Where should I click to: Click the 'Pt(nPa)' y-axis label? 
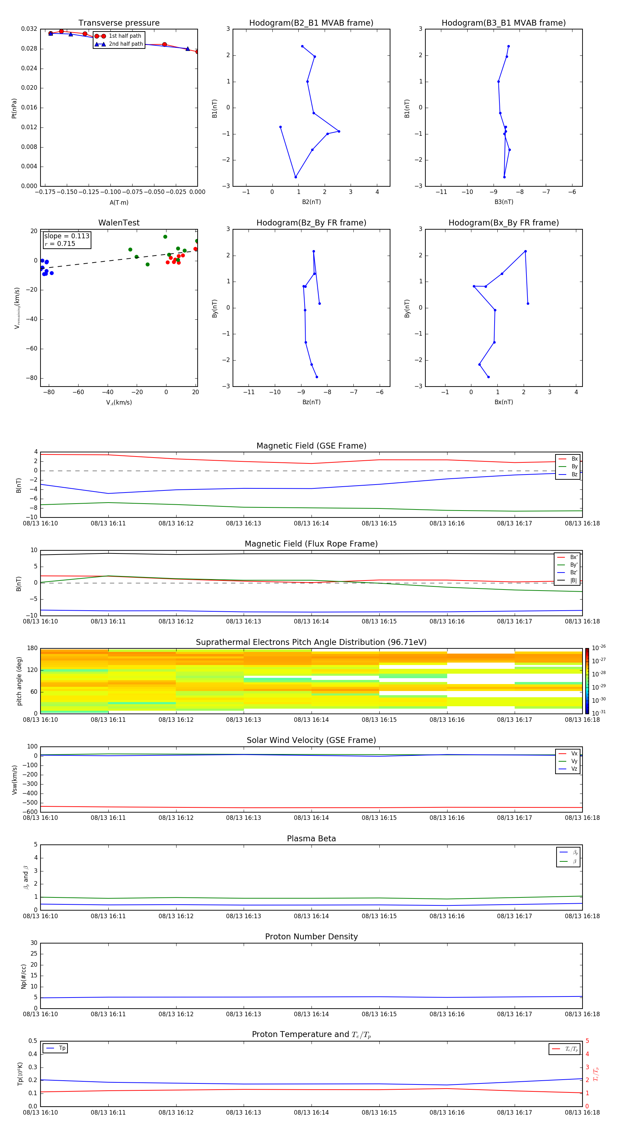coord(14,108)
